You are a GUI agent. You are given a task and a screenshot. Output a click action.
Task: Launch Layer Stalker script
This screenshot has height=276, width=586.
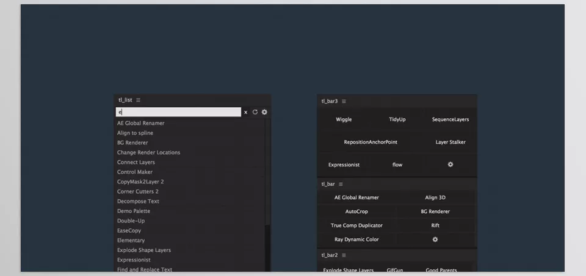450,142
